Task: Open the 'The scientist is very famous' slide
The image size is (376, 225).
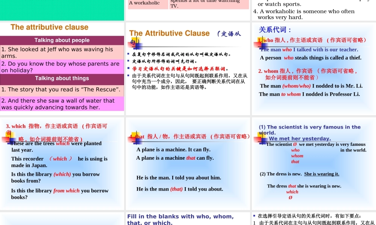Action: click(314, 163)
